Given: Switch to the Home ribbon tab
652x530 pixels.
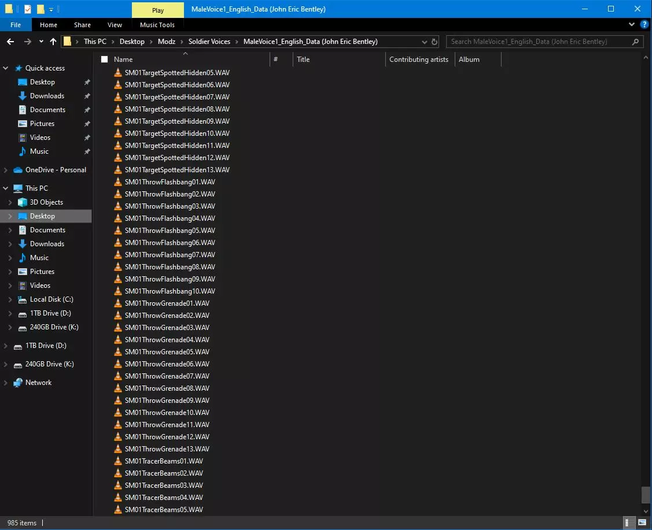Looking at the screenshot, I should (49, 25).
